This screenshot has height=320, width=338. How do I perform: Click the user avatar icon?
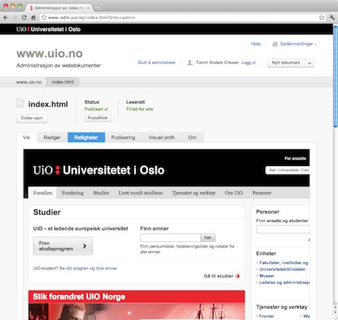pos(190,63)
